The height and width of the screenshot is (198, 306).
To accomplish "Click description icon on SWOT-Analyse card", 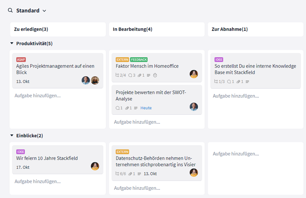I will (136, 108).
